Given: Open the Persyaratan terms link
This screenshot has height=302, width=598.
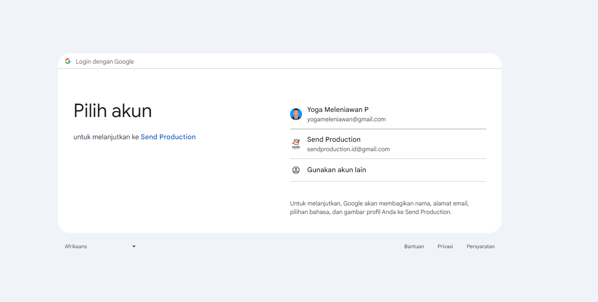Looking at the screenshot, I should (480, 246).
